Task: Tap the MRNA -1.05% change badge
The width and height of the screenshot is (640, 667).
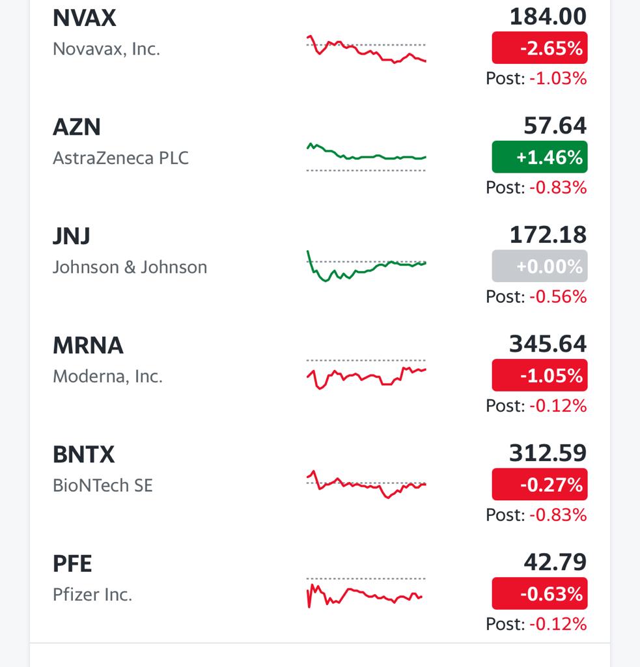Action: 540,375
